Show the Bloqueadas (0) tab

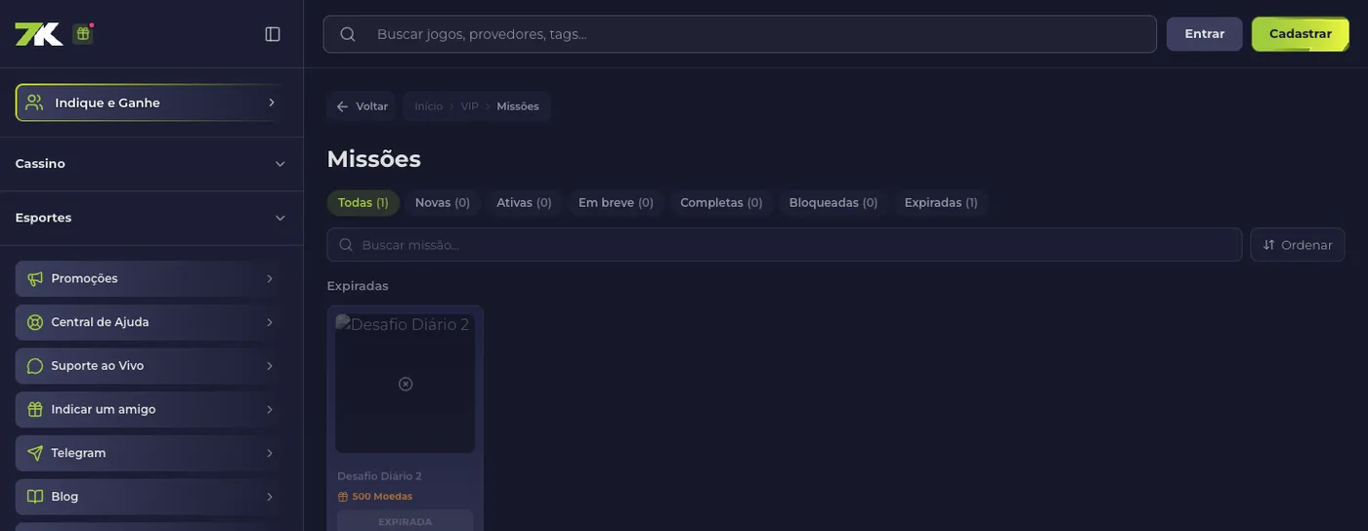pos(834,203)
